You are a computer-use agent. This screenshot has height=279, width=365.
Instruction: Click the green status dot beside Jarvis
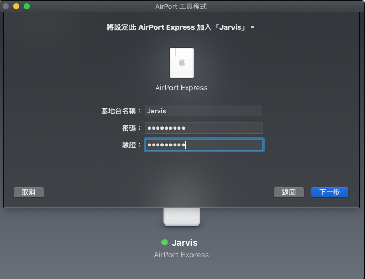(x=165, y=242)
